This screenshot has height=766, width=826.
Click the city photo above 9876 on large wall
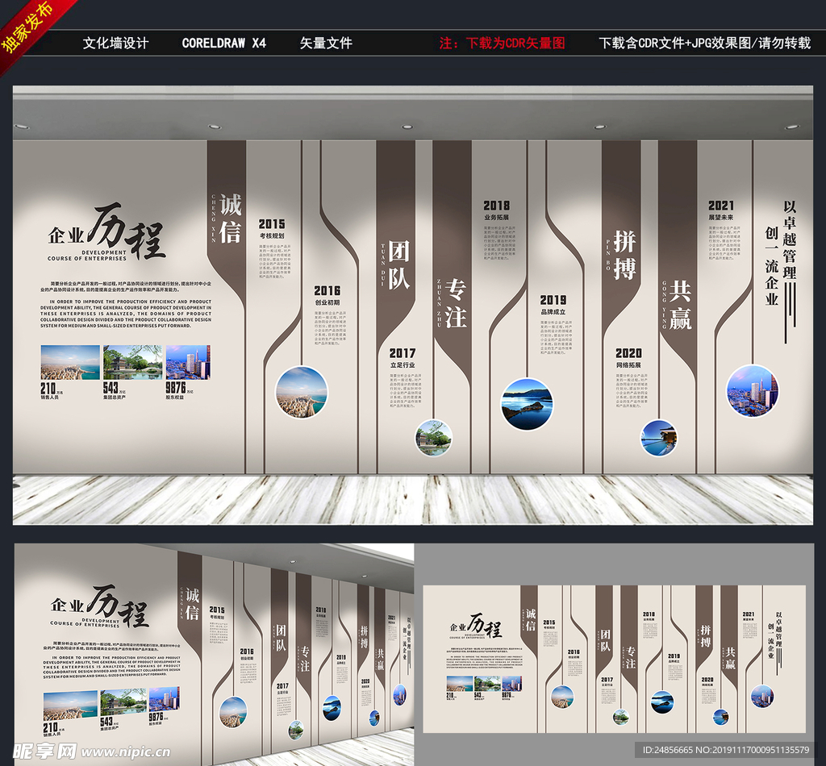click(187, 362)
